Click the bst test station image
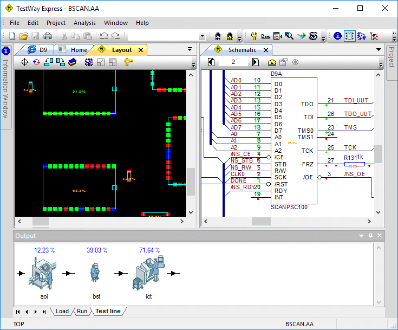The width and height of the screenshot is (398, 330). point(95,273)
